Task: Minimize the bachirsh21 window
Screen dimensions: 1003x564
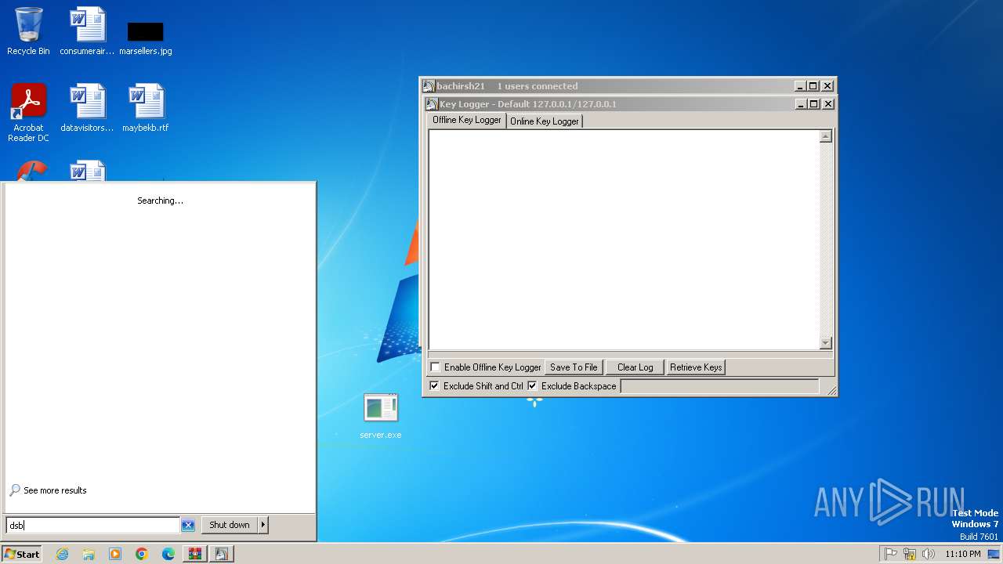Action: coord(800,86)
